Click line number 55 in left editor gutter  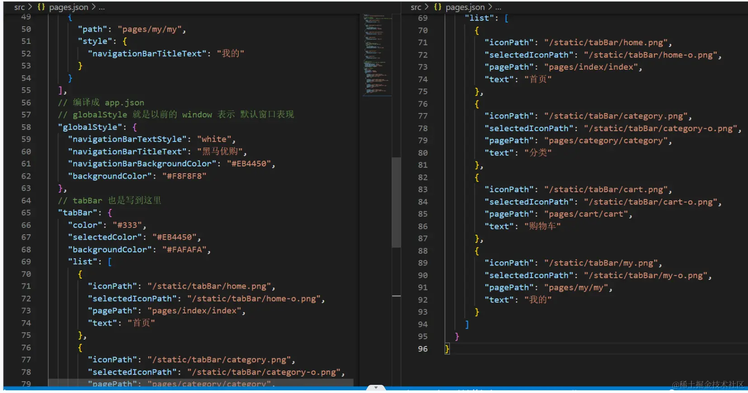26,90
